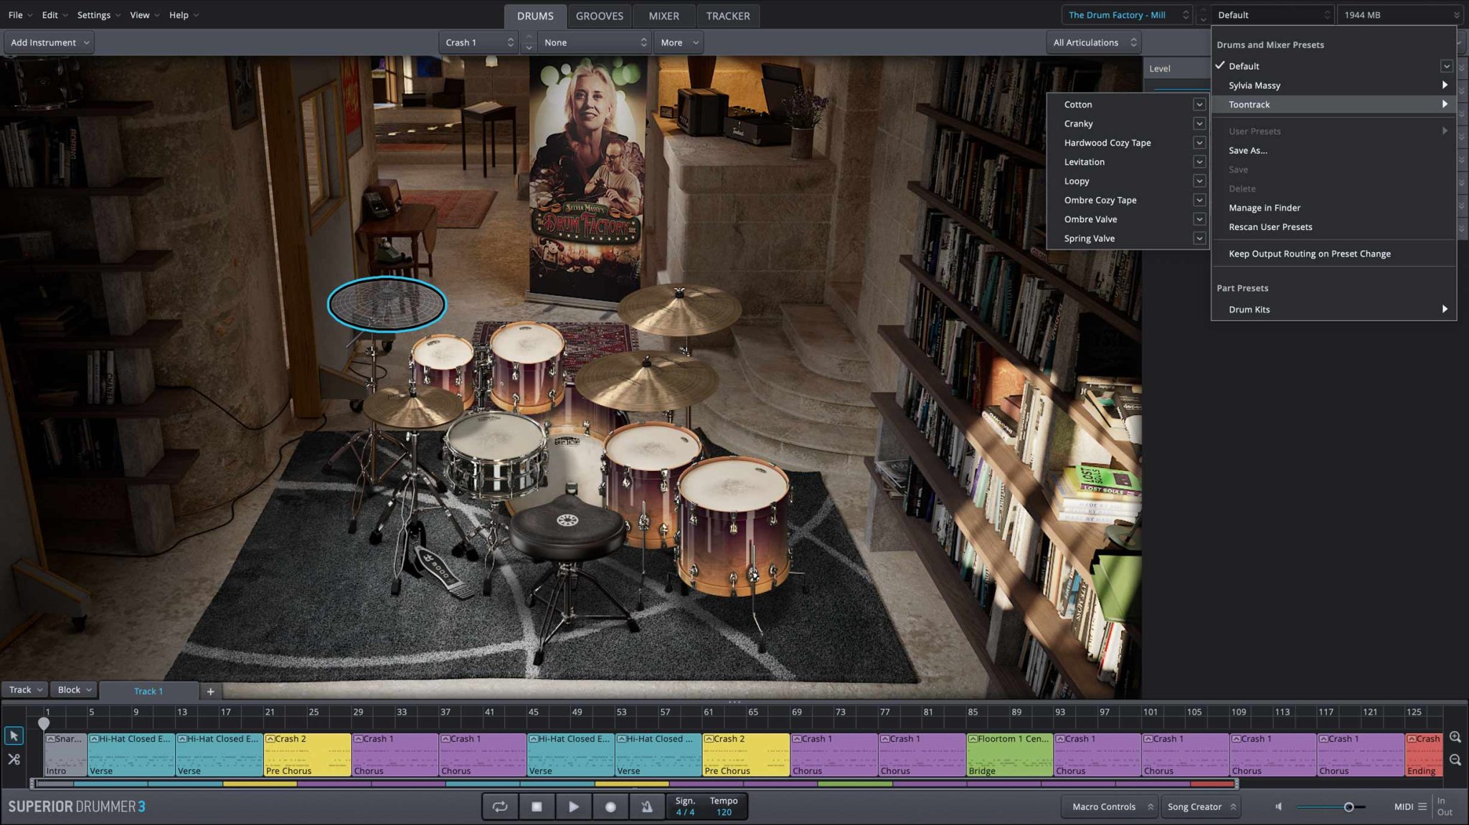The height and width of the screenshot is (825, 1469).
Task: Toggle Keep Output Routing on Preset Change
Action: (x=1309, y=254)
